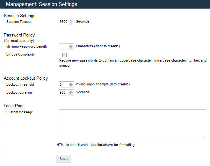Click the Lockout threshold value field
Screen dimensions: 210x166
63,85
